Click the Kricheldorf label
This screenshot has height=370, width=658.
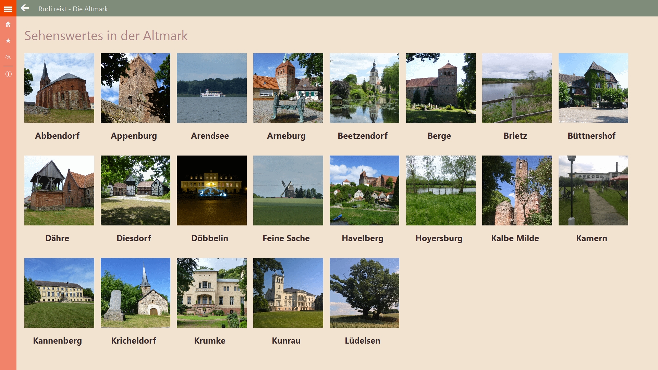click(x=134, y=341)
